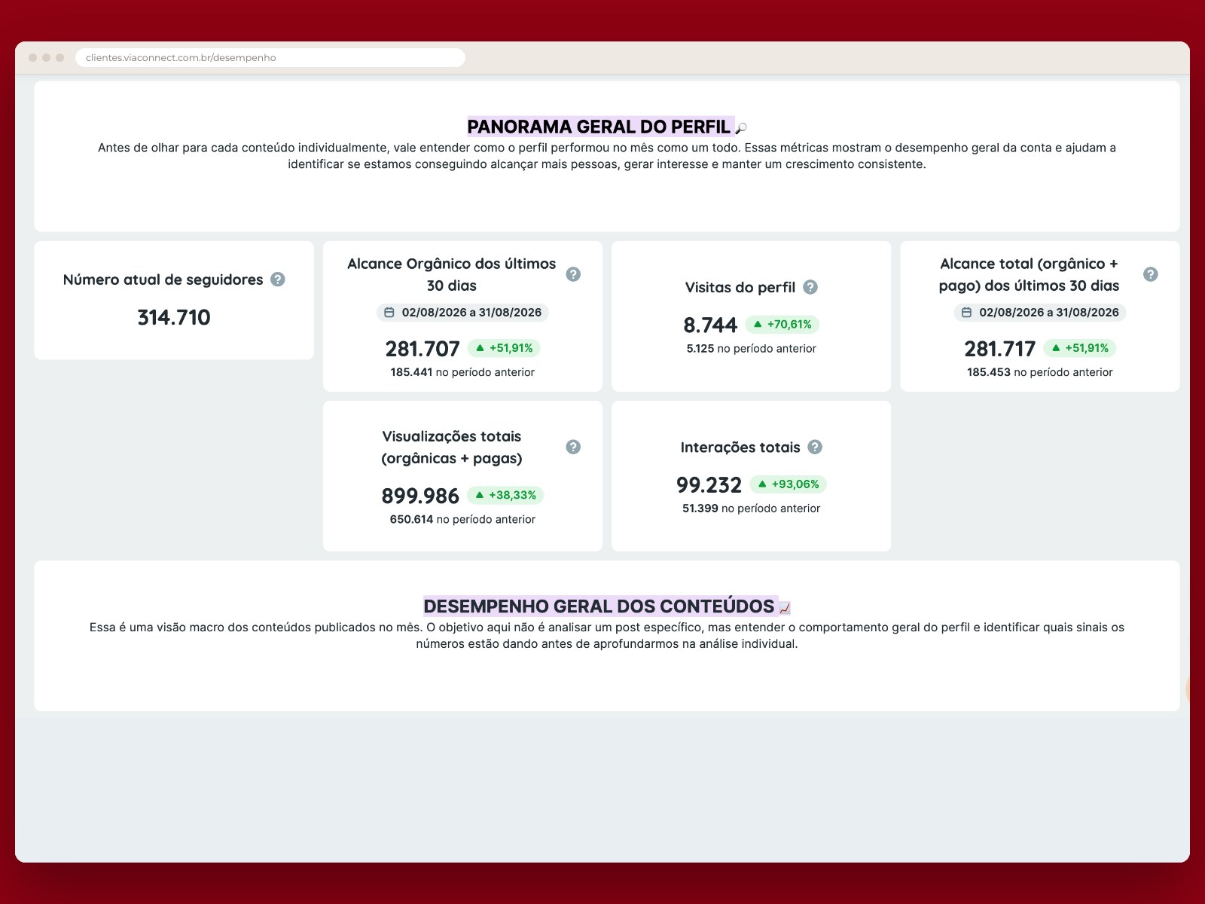This screenshot has height=904, width=1205.
Task: Open help icon beside Visitas do perfil
Action: point(810,287)
